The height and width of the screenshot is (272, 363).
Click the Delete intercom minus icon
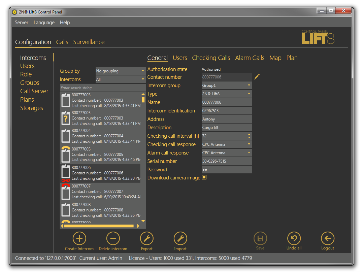(113, 239)
